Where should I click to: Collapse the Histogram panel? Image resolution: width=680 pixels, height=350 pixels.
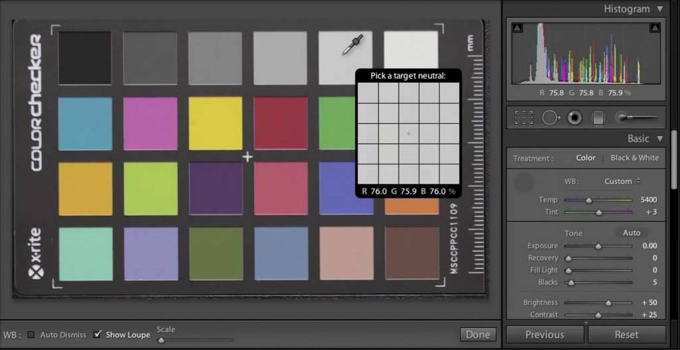tap(660, 9)
